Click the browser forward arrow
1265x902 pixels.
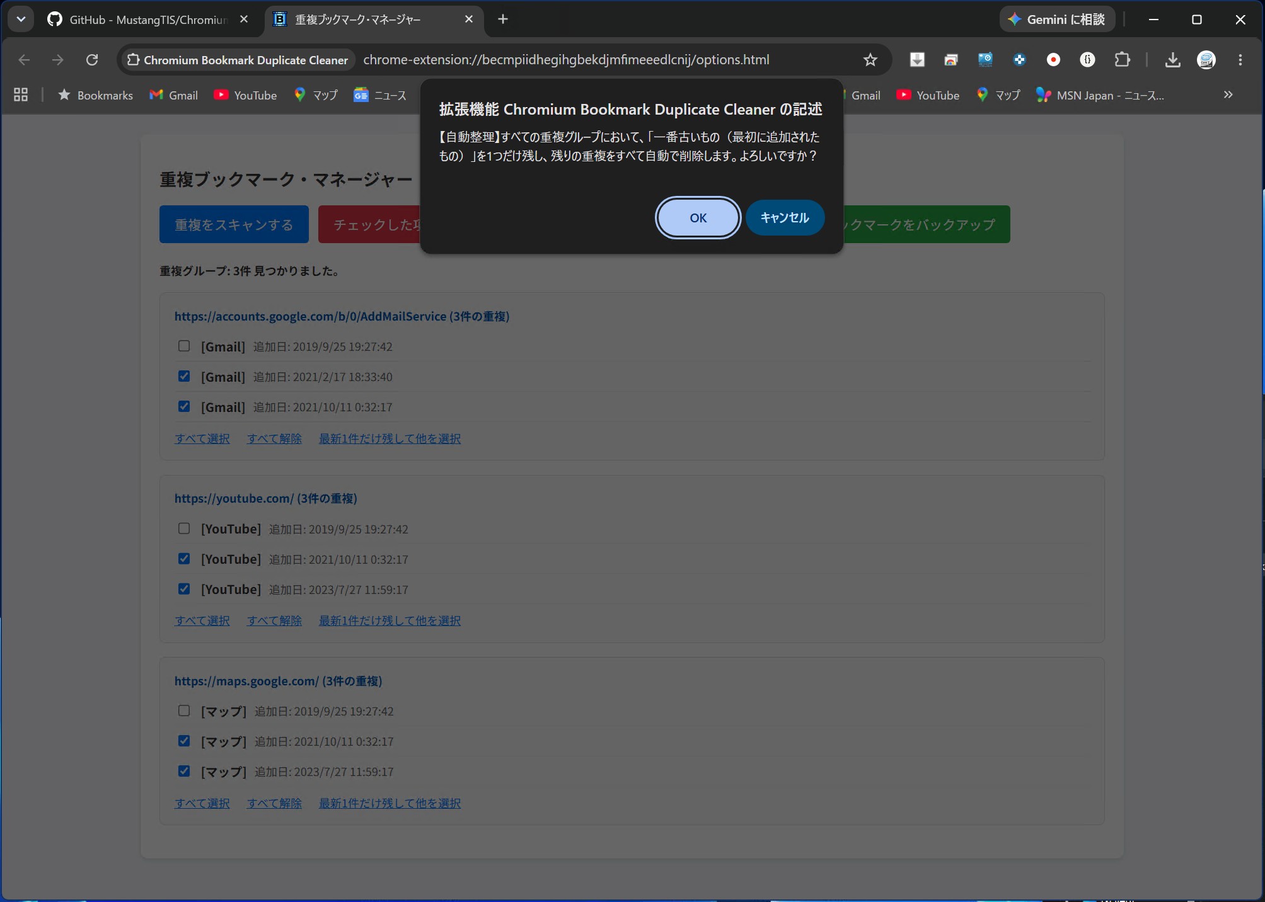pos(58,60)
